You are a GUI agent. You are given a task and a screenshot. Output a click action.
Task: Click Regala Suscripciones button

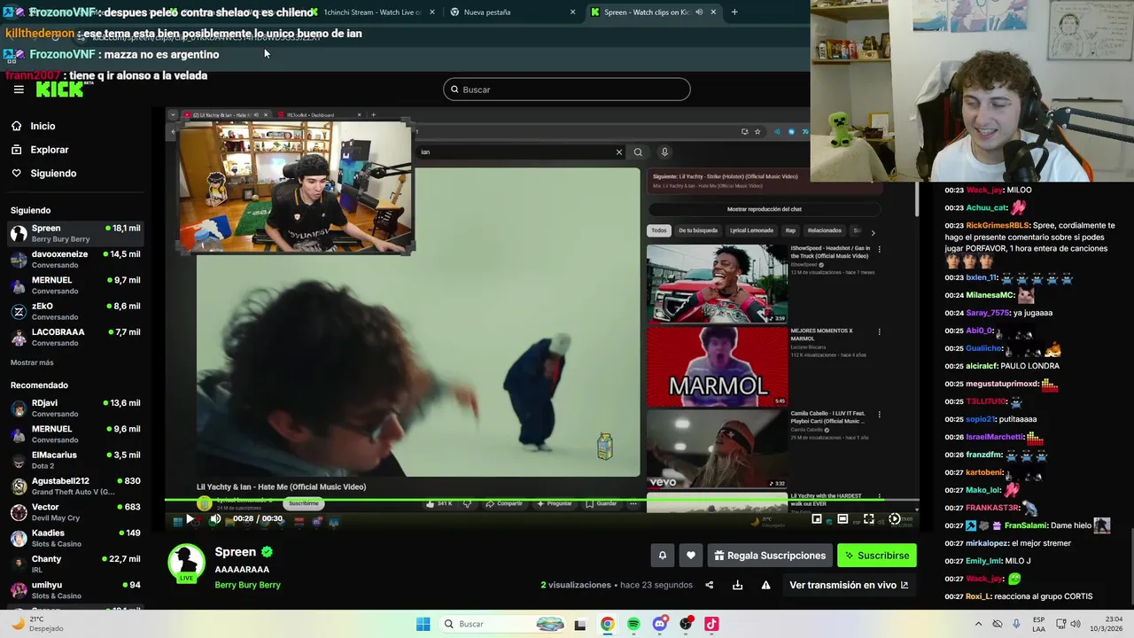(769, 556)
